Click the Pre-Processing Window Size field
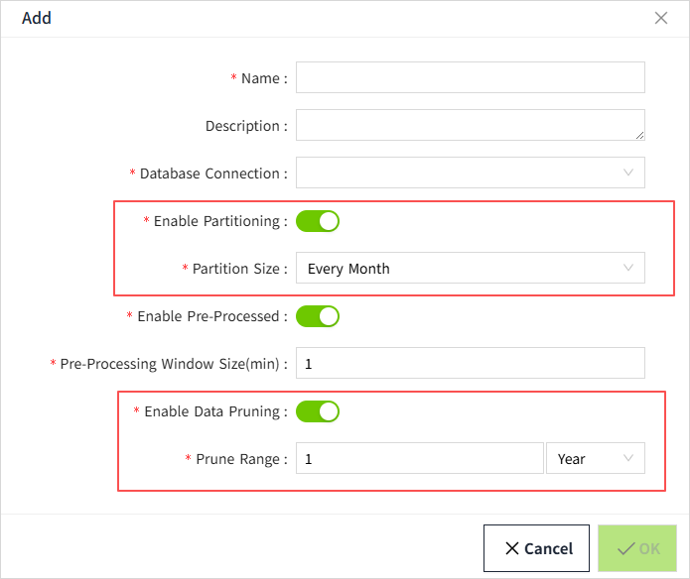This screenshot has width=690, height=579. coord(470,363)
